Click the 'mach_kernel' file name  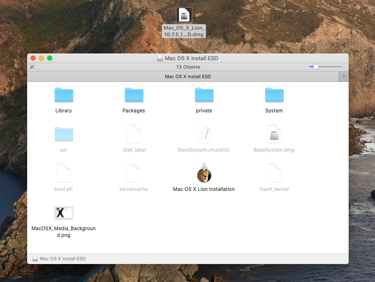pyautogui.click(x=274, y=189)
